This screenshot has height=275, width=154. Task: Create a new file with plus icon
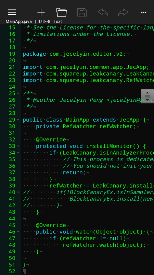[x=41, y=12]
